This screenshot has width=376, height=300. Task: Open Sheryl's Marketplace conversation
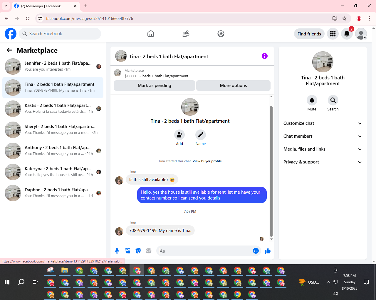(53, 130)
